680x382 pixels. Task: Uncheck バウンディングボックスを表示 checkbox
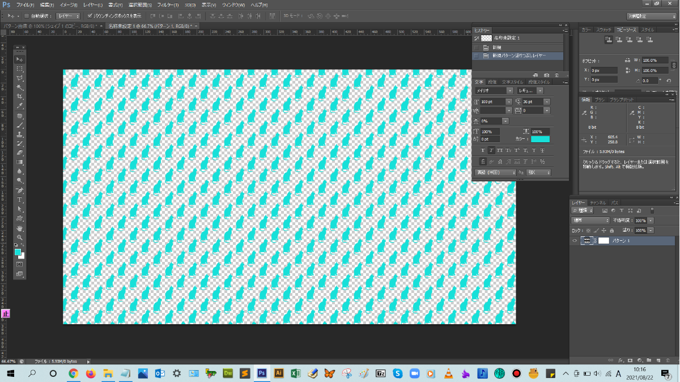(90, 16)
